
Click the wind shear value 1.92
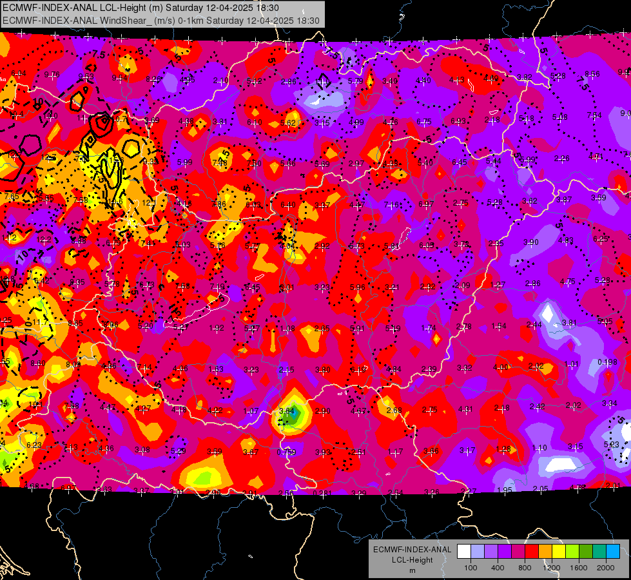(217, 328)
